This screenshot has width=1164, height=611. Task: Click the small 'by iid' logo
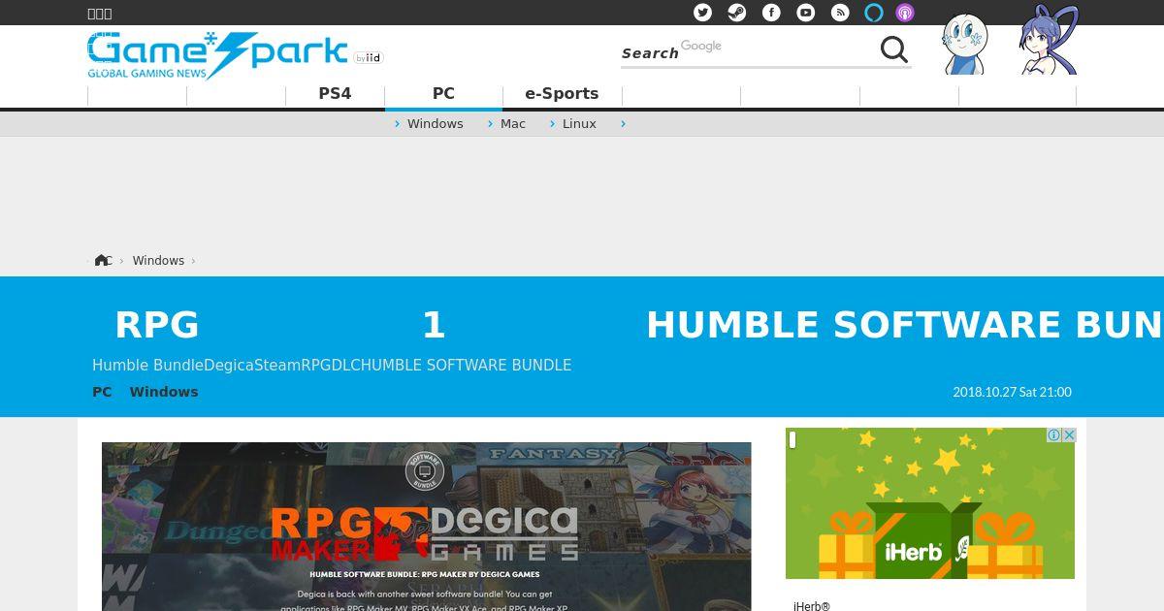tap(369, 58)
